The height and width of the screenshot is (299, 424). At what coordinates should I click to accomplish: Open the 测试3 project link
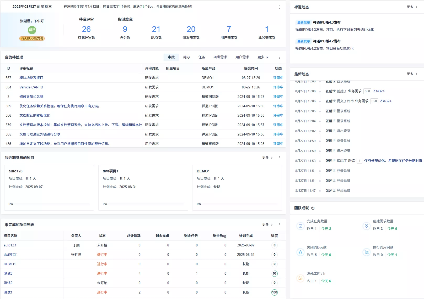pyautogui.click(x=8, y=274)
